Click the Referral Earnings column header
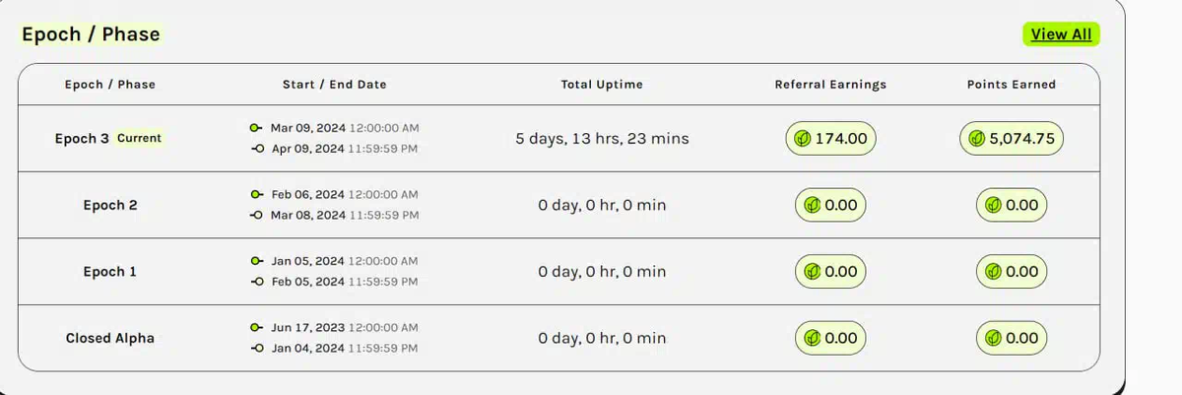The image size is (1182, 395). [x=830, y=85]
